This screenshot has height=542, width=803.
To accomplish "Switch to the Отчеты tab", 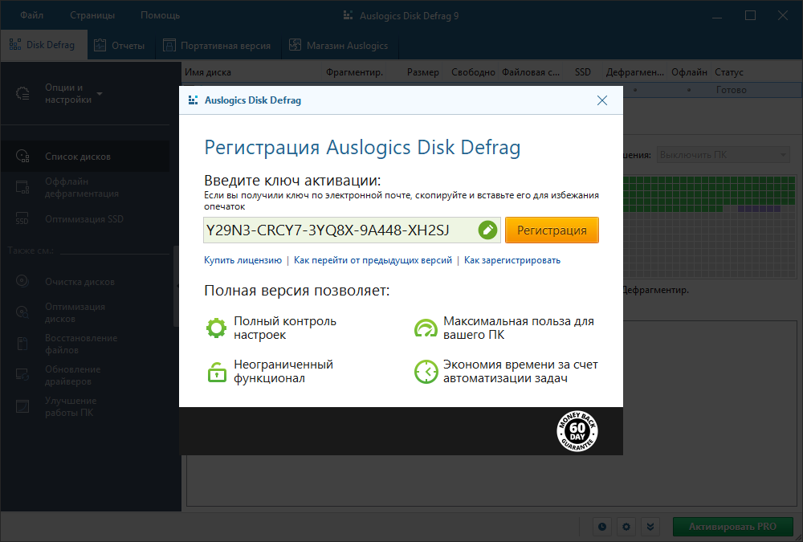I will click(120, 45).
